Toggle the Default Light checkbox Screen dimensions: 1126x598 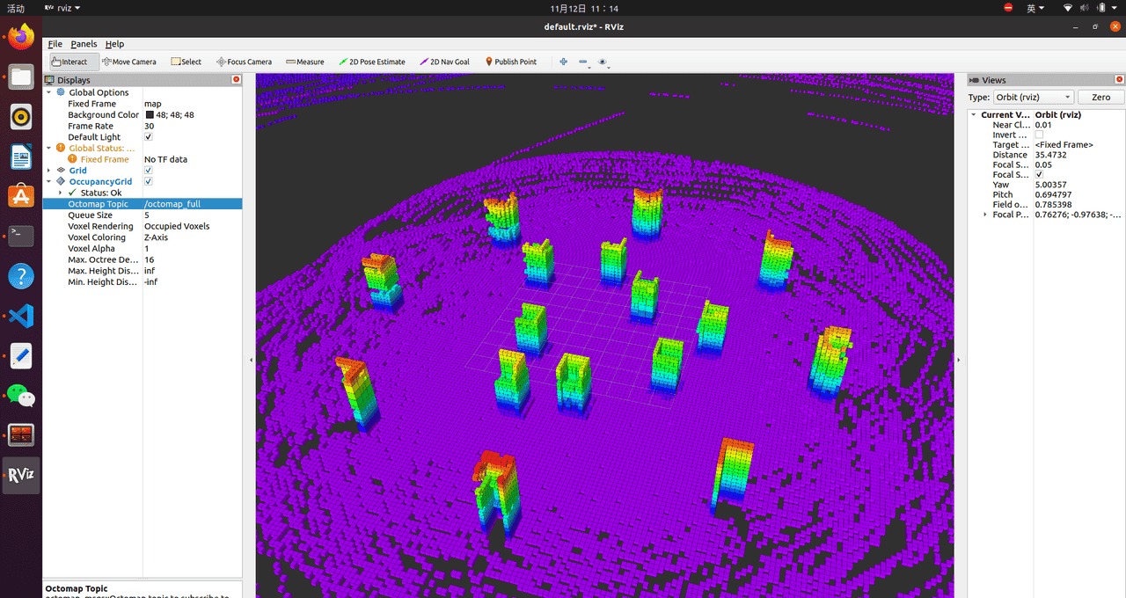coord(149,137)
